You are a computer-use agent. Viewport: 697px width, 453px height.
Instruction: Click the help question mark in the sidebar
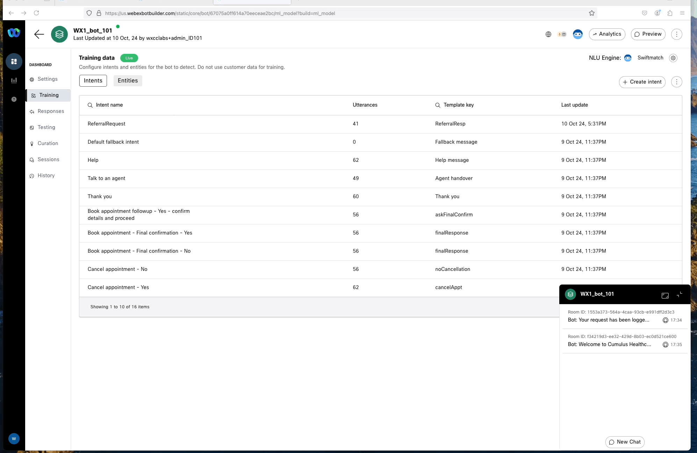point(14,99)
